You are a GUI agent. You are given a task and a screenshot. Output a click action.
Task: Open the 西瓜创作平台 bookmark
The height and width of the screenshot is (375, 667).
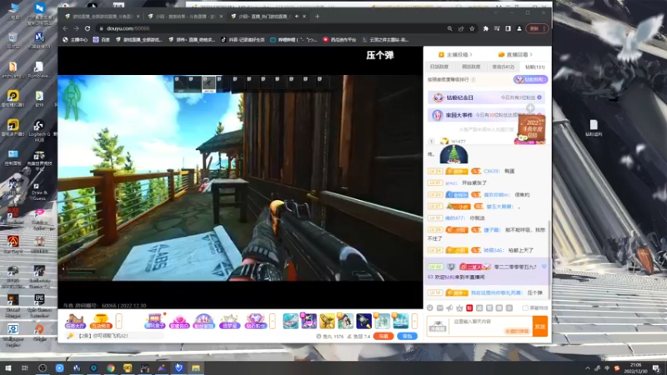pos(339,40)
